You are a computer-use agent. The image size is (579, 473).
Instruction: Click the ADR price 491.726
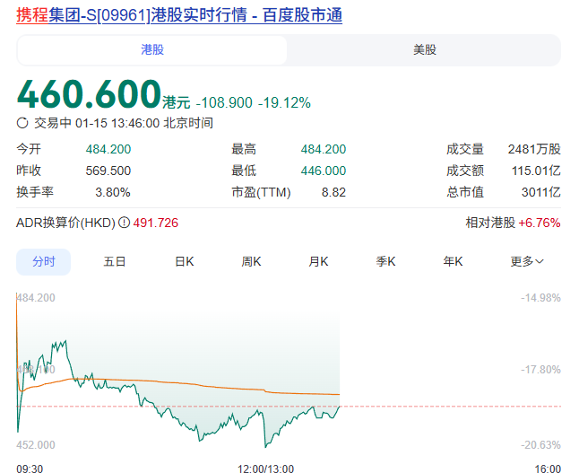click(155, 223)
